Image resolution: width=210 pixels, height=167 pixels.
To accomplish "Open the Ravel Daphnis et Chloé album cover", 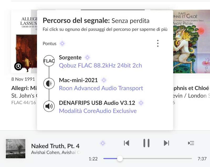I will [x=191, y=42].
